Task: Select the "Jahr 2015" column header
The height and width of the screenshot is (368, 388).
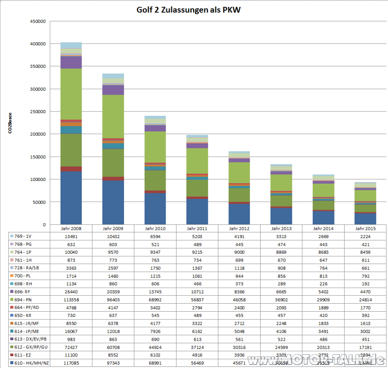Action: click(365, 228)
